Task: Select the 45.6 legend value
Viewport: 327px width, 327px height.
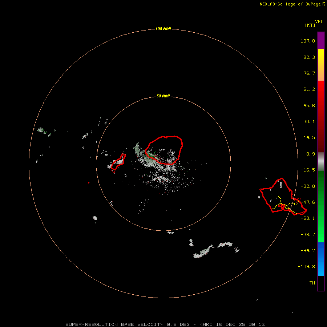Action: click(309, 105)
